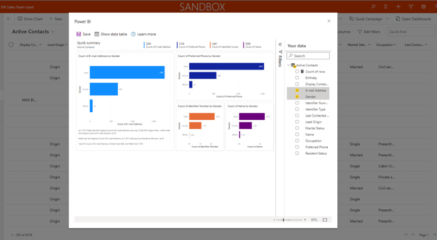Check the Lead Origin checkbox
This screenshot has width=437, height=240.
click(x=297, y=122)
